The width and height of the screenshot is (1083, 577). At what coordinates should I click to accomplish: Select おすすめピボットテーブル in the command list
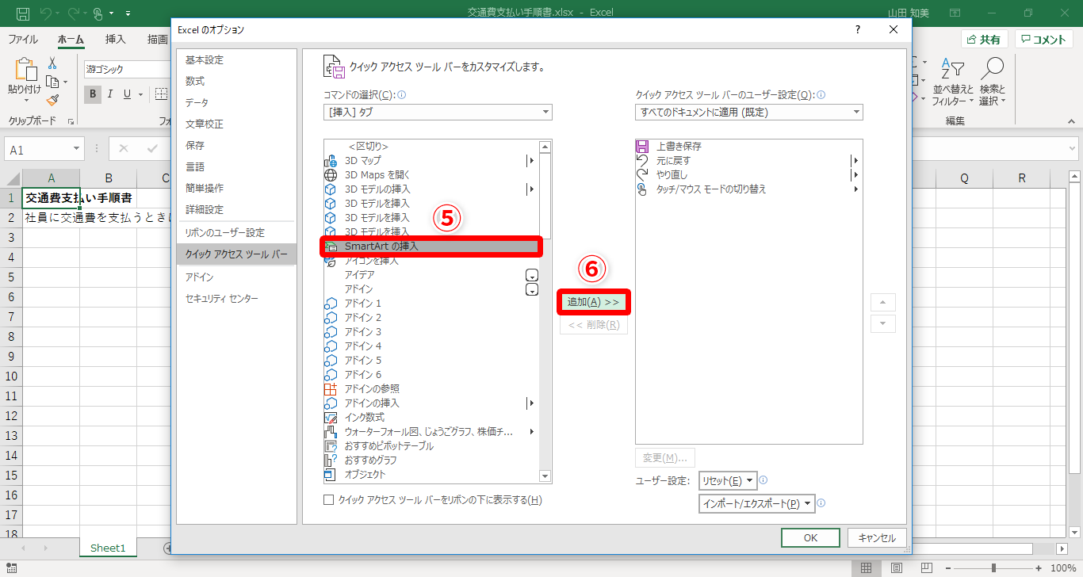pos(431,446)
